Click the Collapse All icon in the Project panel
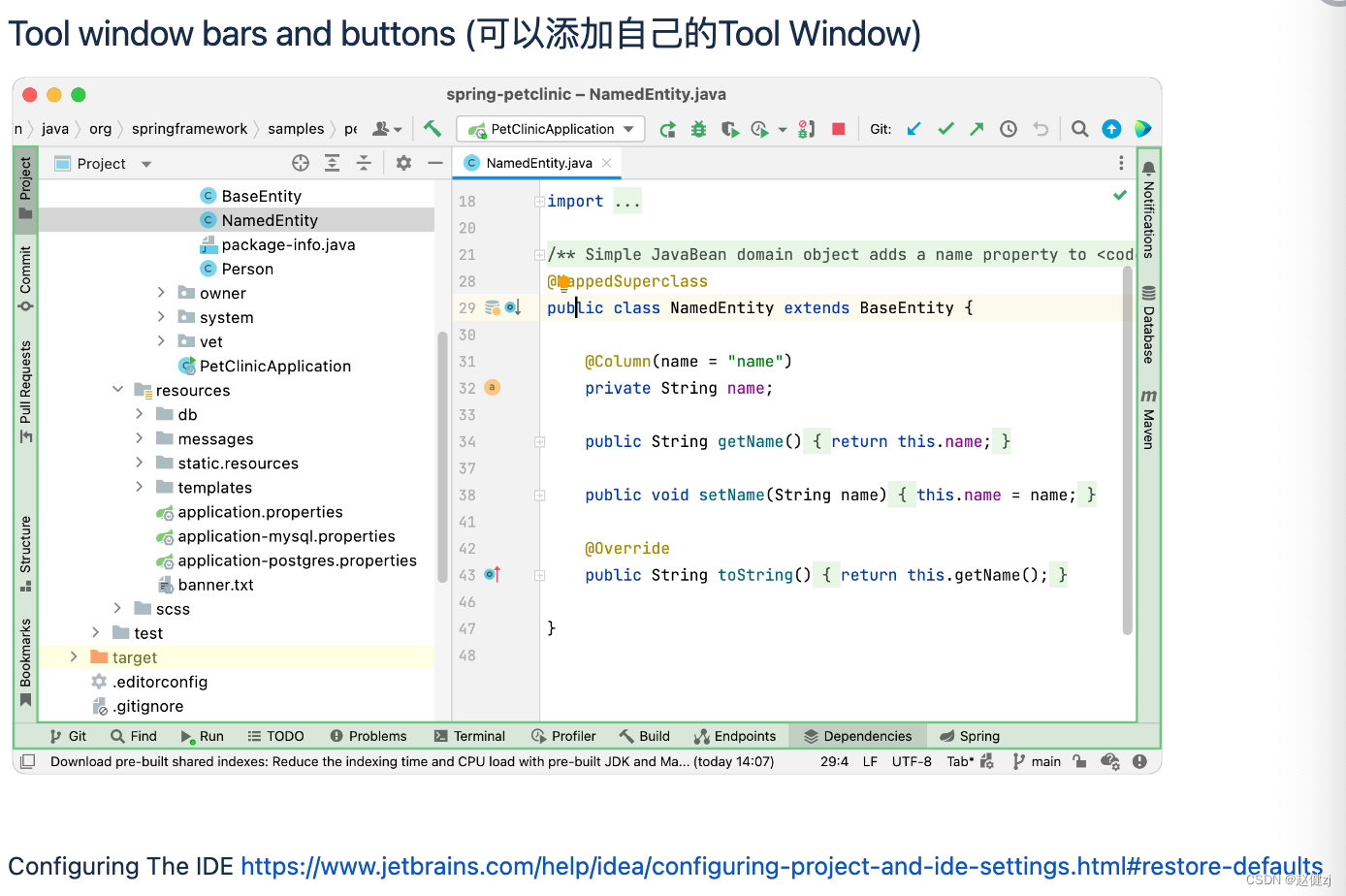 [x=364, y=163]
